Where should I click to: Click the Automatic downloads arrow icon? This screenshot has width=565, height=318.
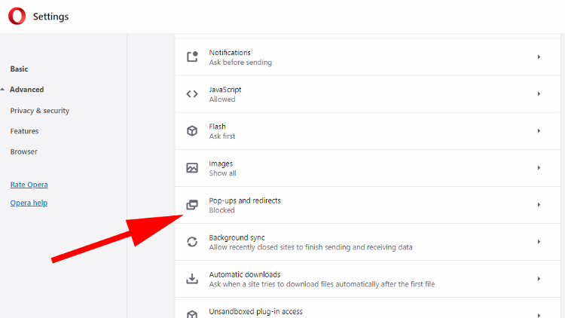coord(192,278)
